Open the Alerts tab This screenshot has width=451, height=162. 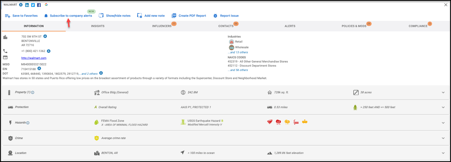[x=290, y=26]
